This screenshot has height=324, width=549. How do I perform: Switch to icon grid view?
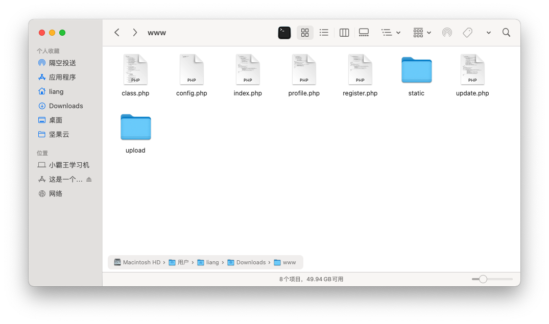point(305,33)
